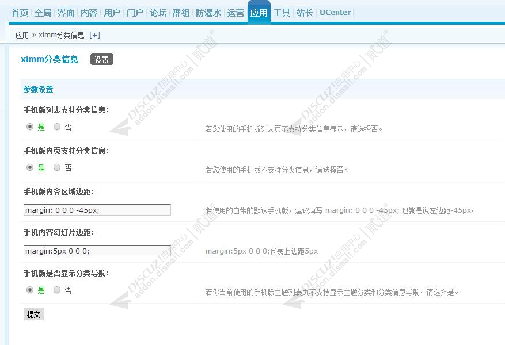Click the 参数设置 section header

(39, 89)
